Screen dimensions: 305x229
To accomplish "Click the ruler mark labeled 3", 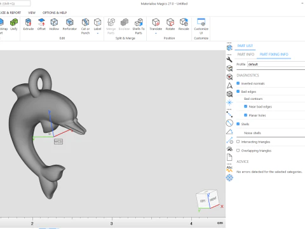I will (112, 223).
